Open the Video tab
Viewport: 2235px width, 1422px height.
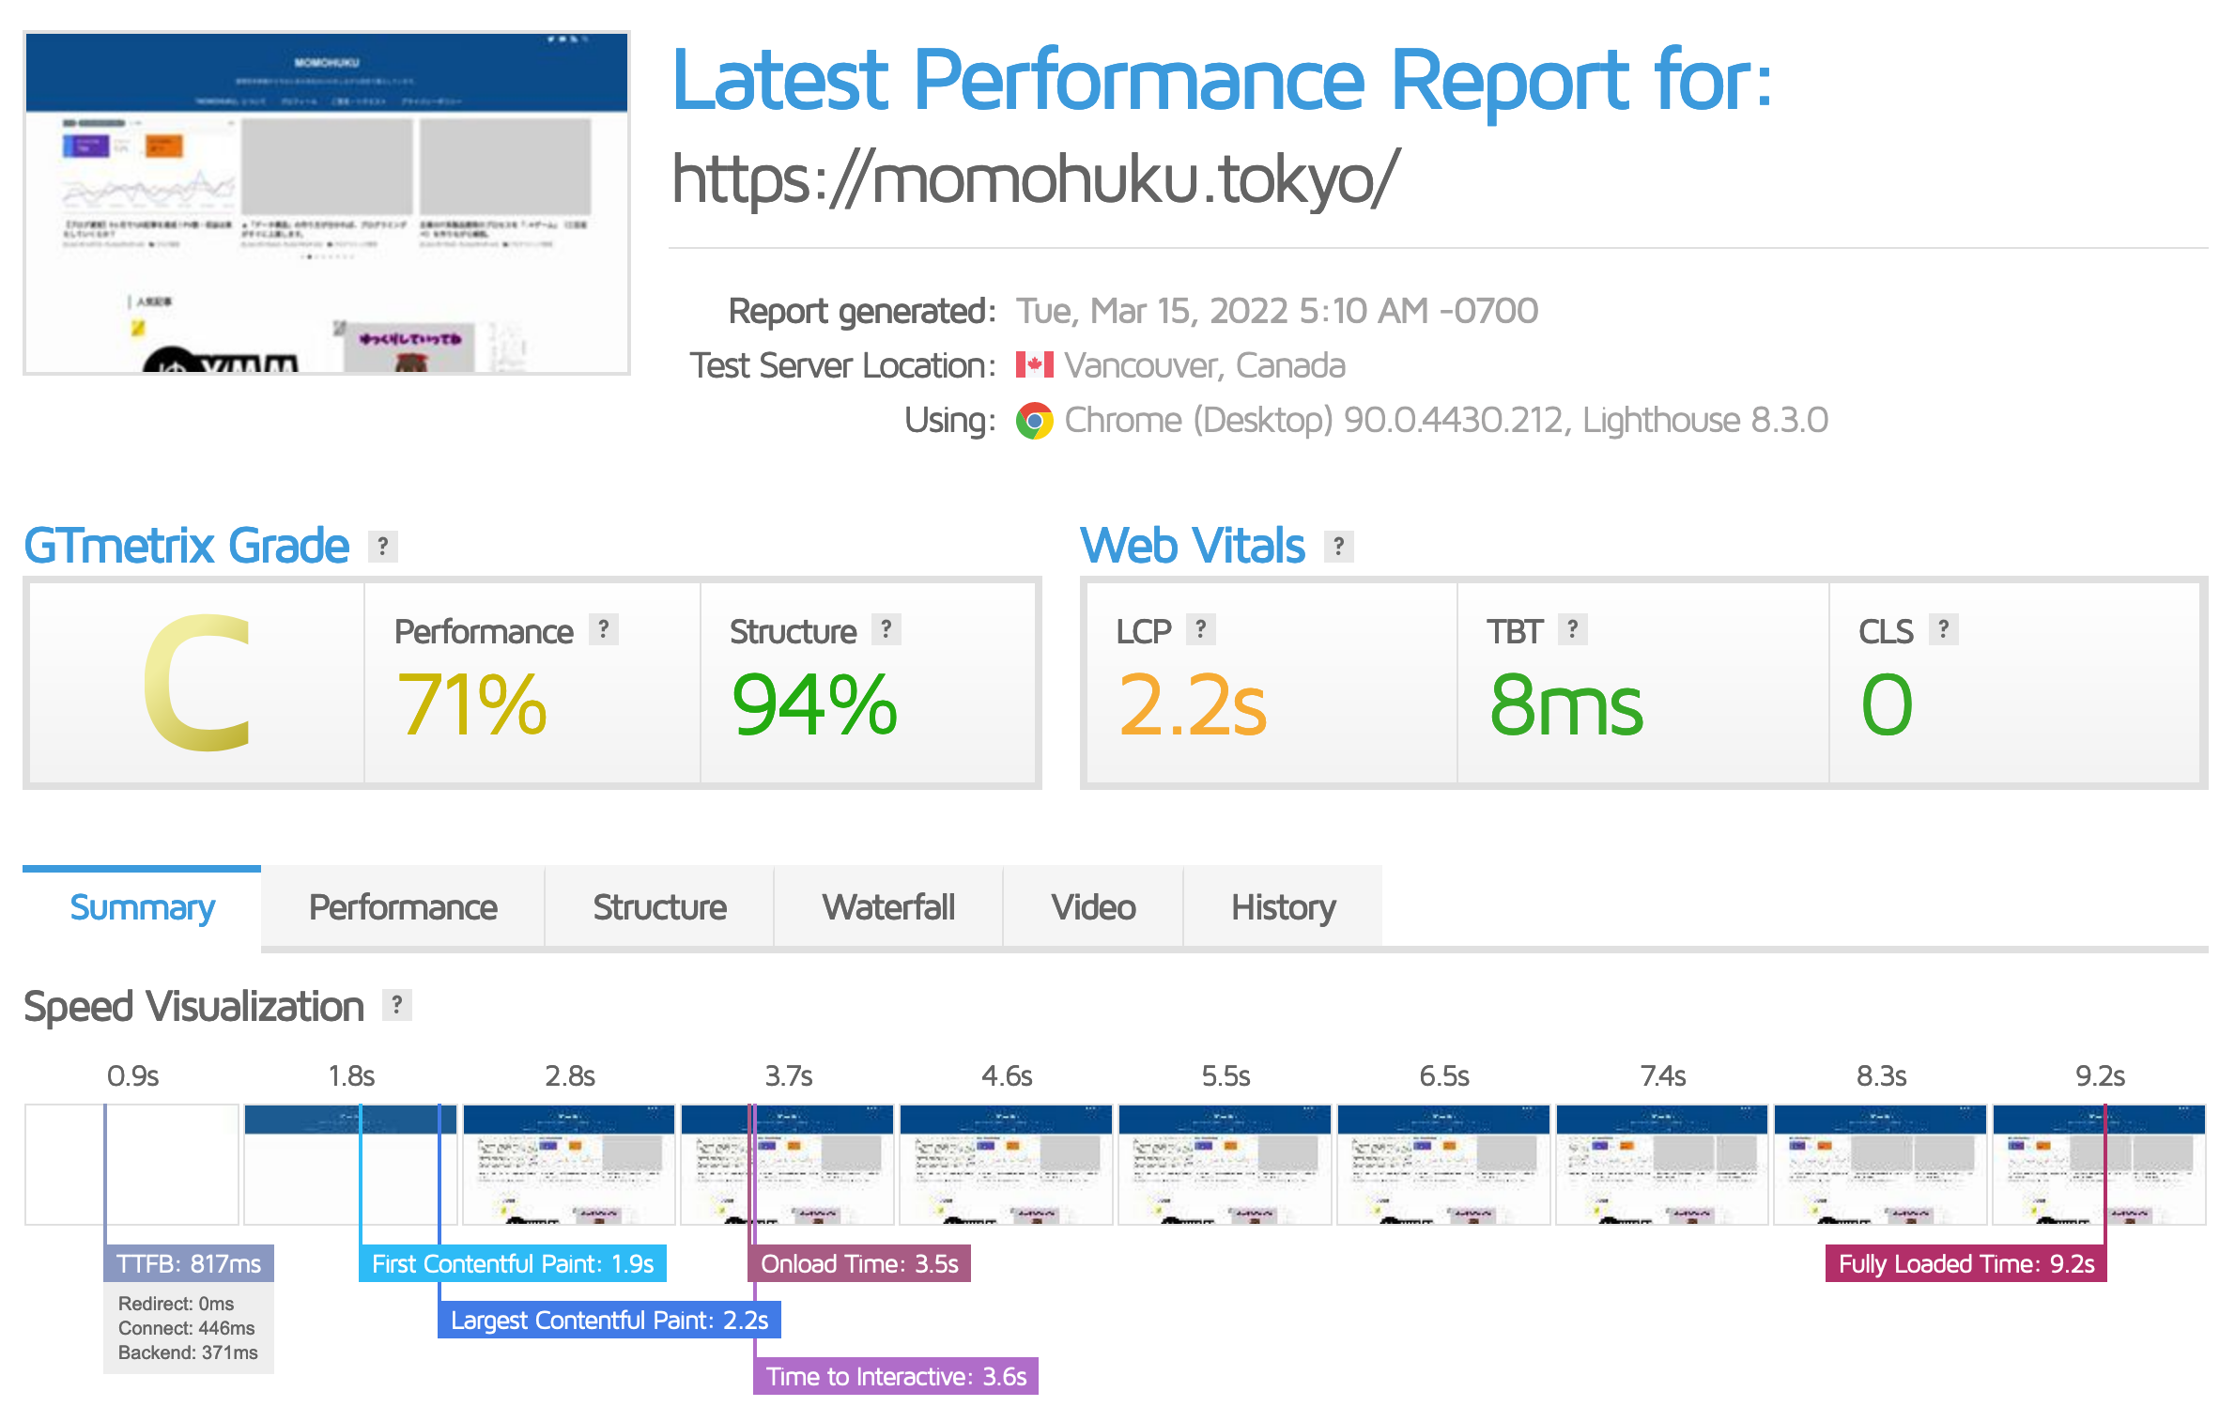[1093, 907]
